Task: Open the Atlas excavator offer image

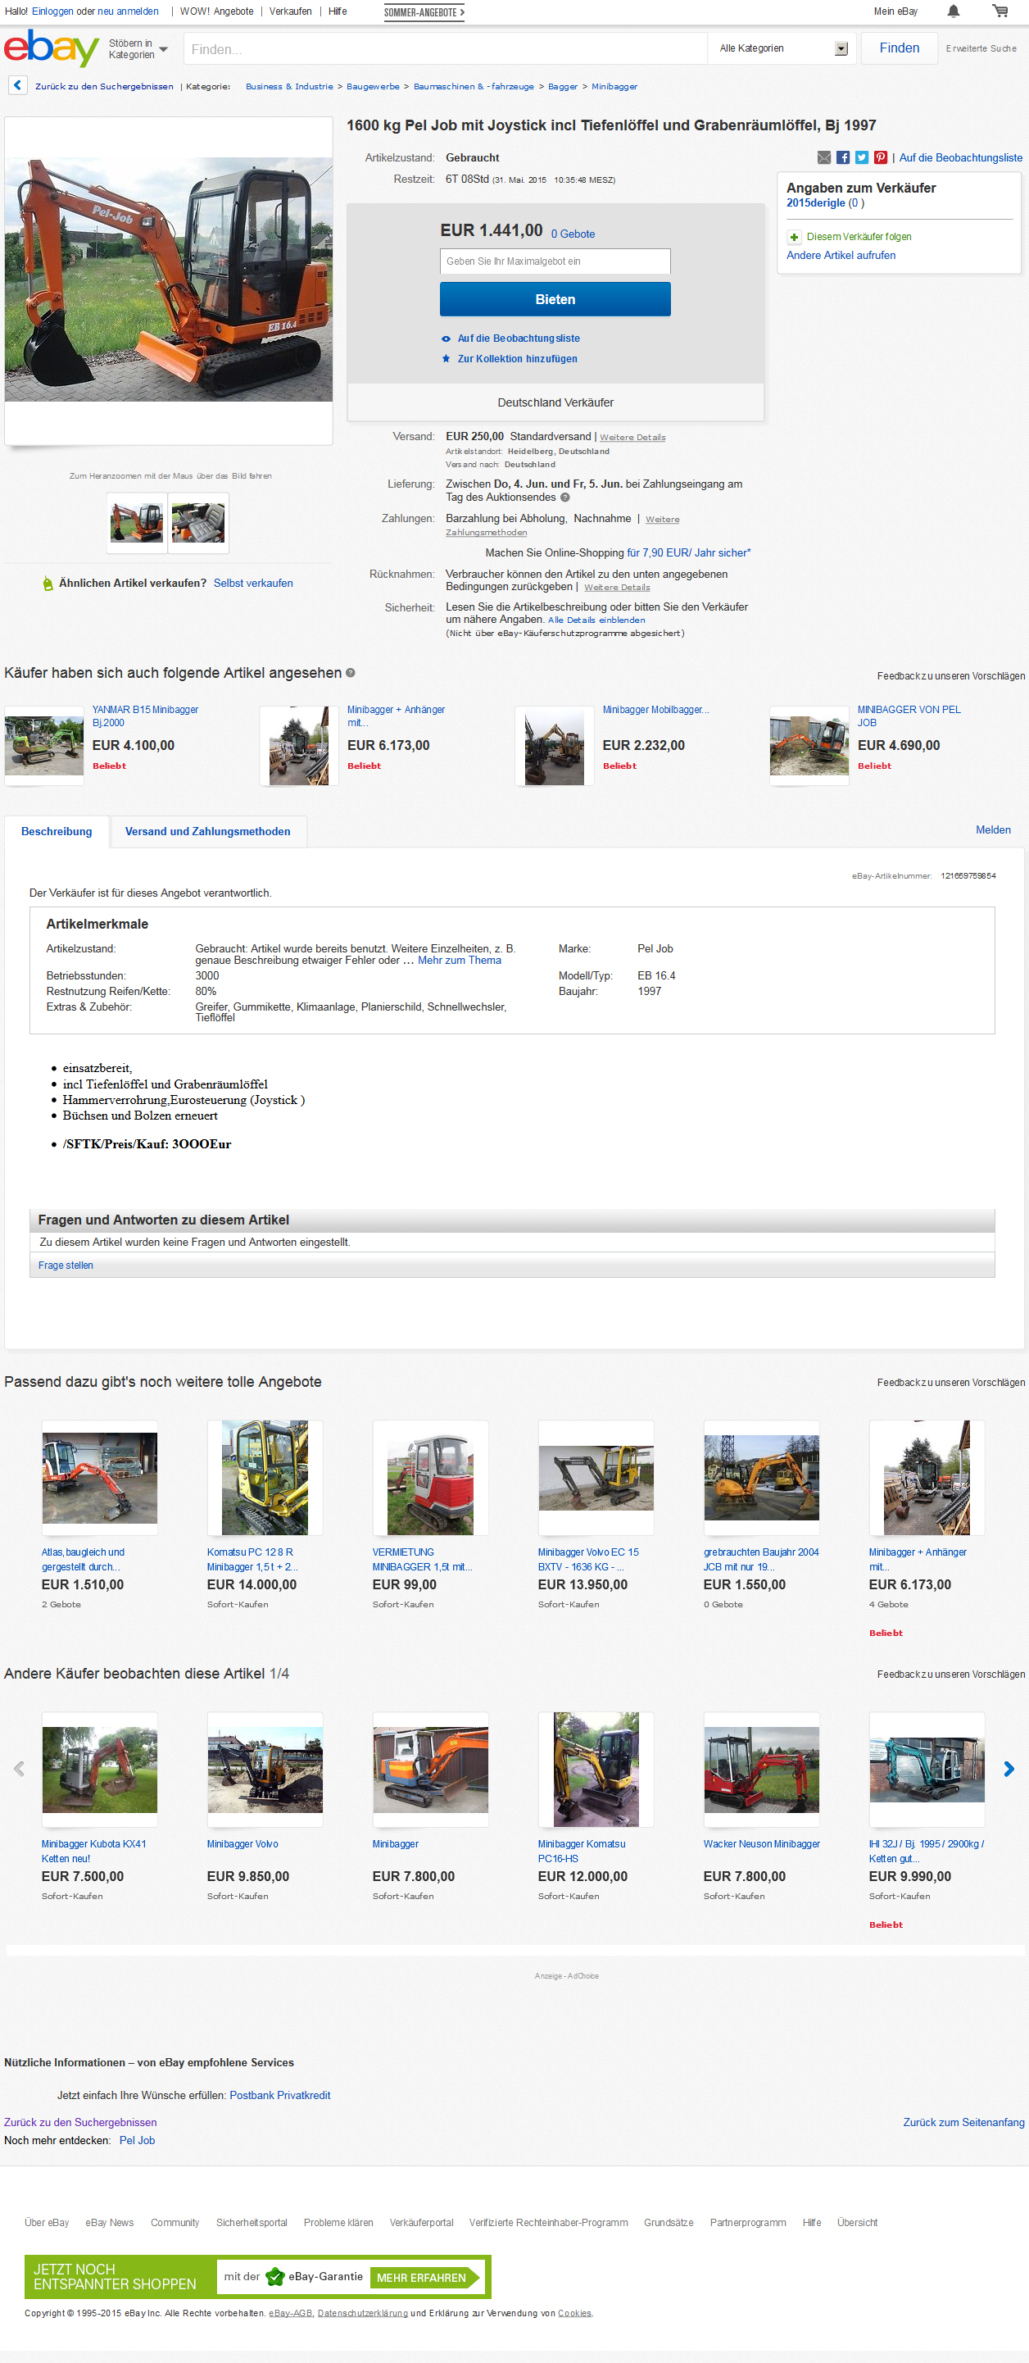Action: (x=99, y=1478)
